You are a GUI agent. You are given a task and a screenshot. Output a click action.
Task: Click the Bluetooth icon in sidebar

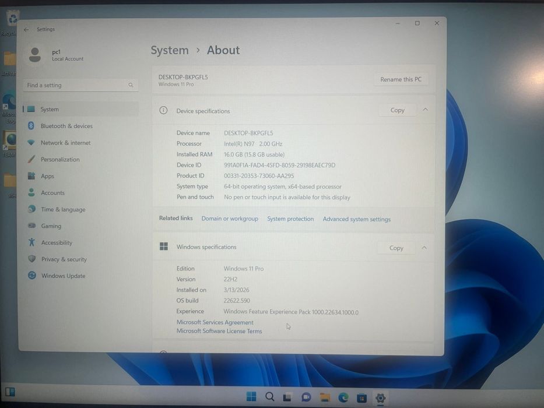click(x=31, y=125)
